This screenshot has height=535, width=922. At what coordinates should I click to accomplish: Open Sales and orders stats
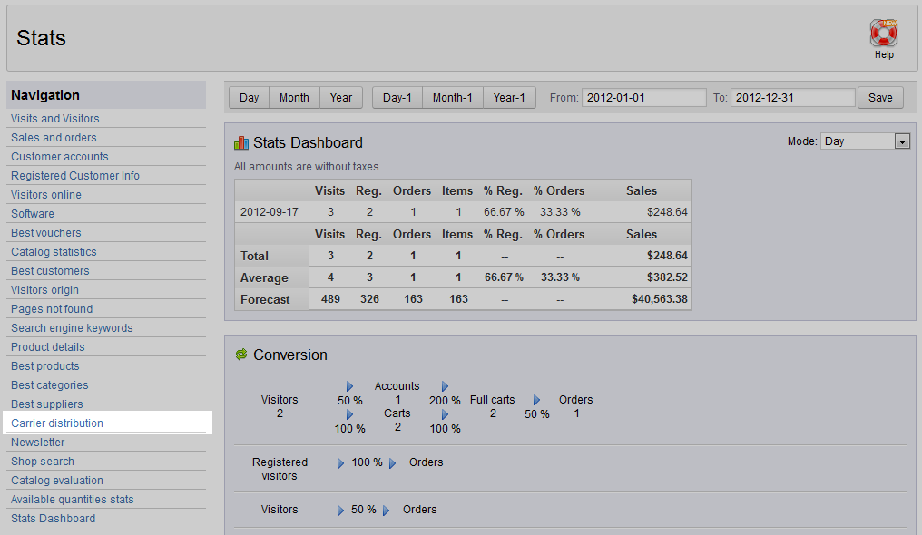(x=54, y=138)
